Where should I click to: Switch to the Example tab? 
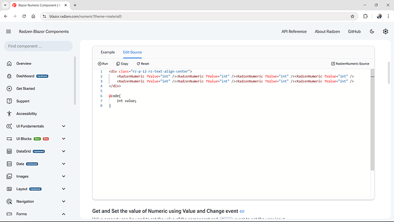(108, 52)
